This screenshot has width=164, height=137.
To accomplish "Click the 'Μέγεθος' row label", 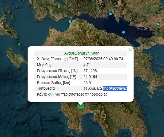I will pyautogui.click(x=44, y=65).
